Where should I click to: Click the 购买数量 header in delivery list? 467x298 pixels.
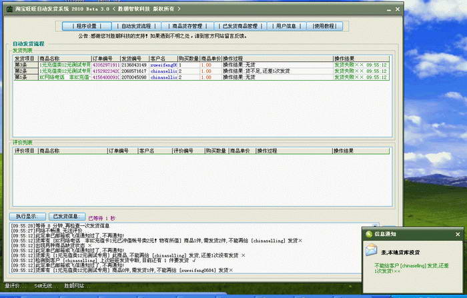[189, 59]
